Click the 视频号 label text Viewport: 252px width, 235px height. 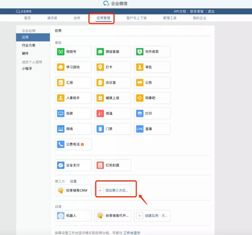coord(71,52)
